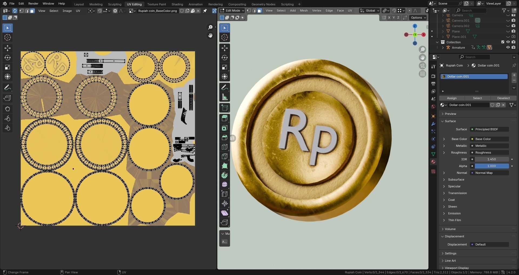Switch to the Texture Paint workspace tab

[157, 4]
